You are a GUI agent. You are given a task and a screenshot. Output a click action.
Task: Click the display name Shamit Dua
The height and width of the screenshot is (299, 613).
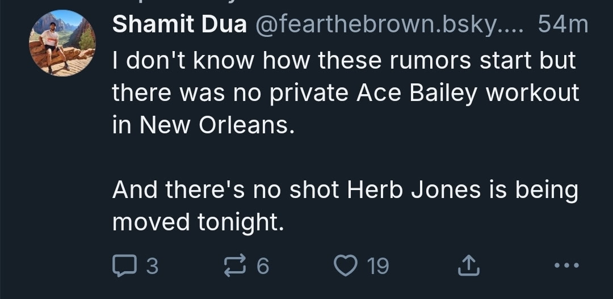[179, 24]
